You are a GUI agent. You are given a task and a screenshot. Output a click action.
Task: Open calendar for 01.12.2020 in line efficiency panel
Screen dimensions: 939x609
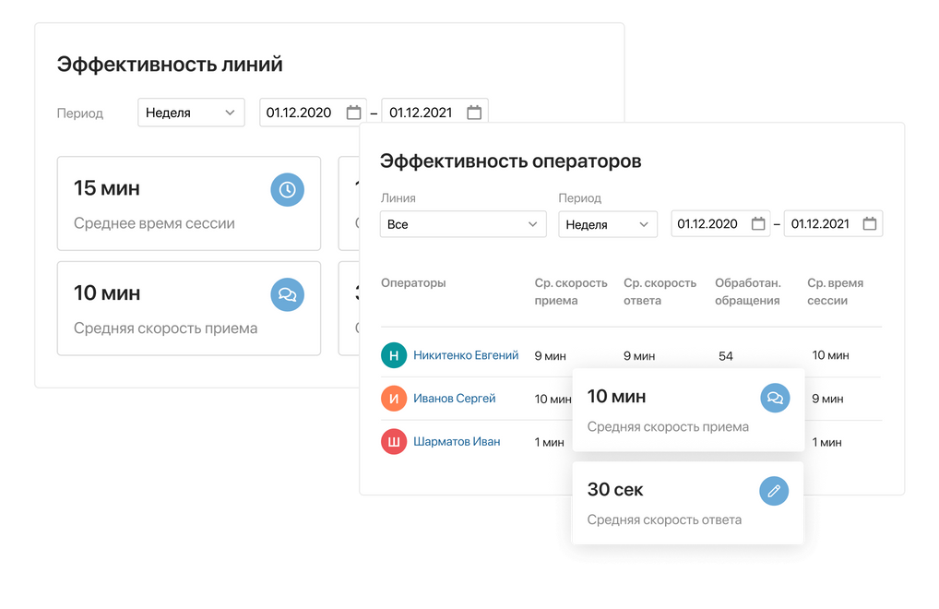(x=354, y=113)
